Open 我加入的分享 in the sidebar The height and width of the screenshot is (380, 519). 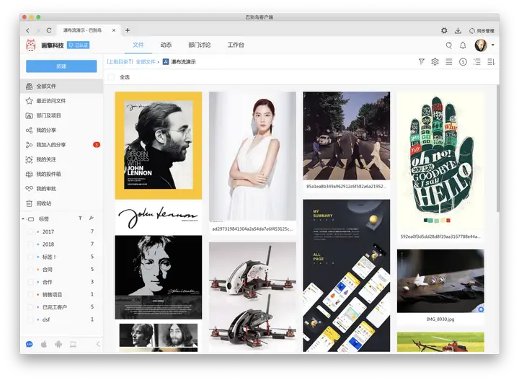[x=61, y=145]
